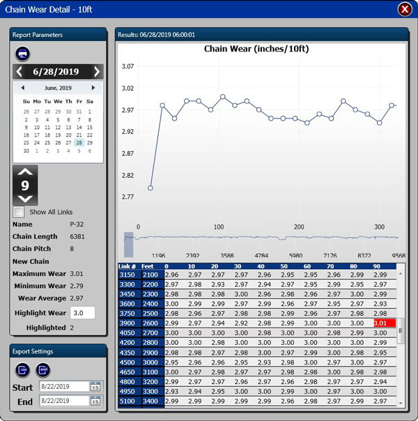418x421 pixels.
Task: Select June 15 in the calendar
Action: [x=90, y=128]
